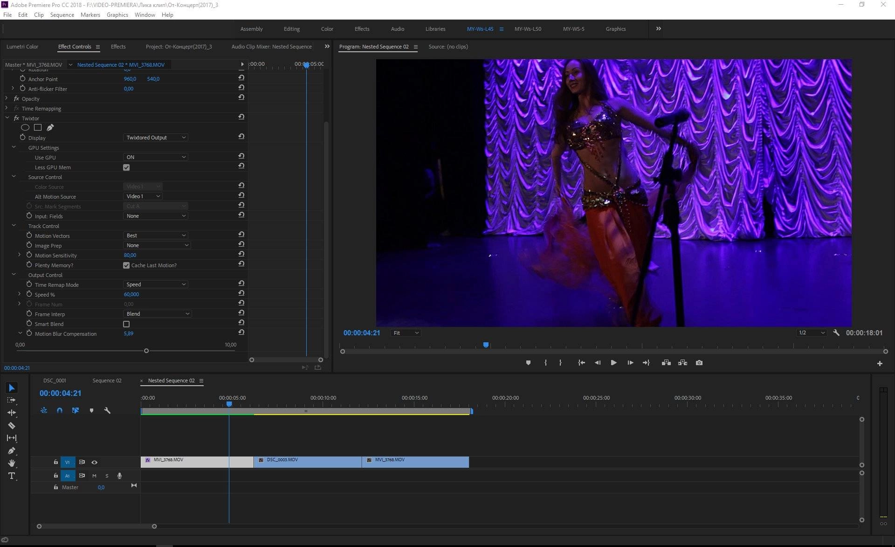The image size is (895, 547).
Task: Select the Slip tool
Action: (x=12, y=438)
